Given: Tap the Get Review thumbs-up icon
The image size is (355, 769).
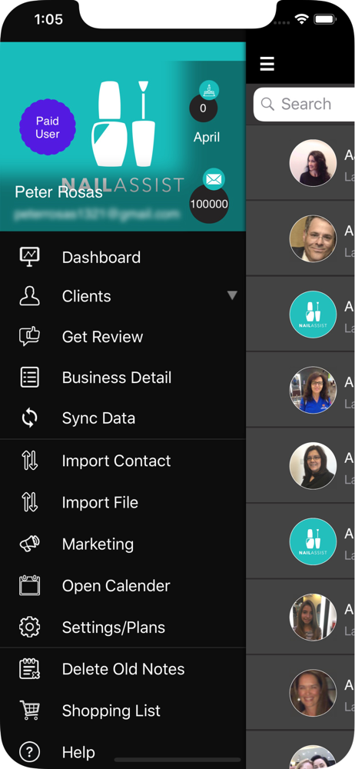Looking at the screenshot, I should (29, 337).
